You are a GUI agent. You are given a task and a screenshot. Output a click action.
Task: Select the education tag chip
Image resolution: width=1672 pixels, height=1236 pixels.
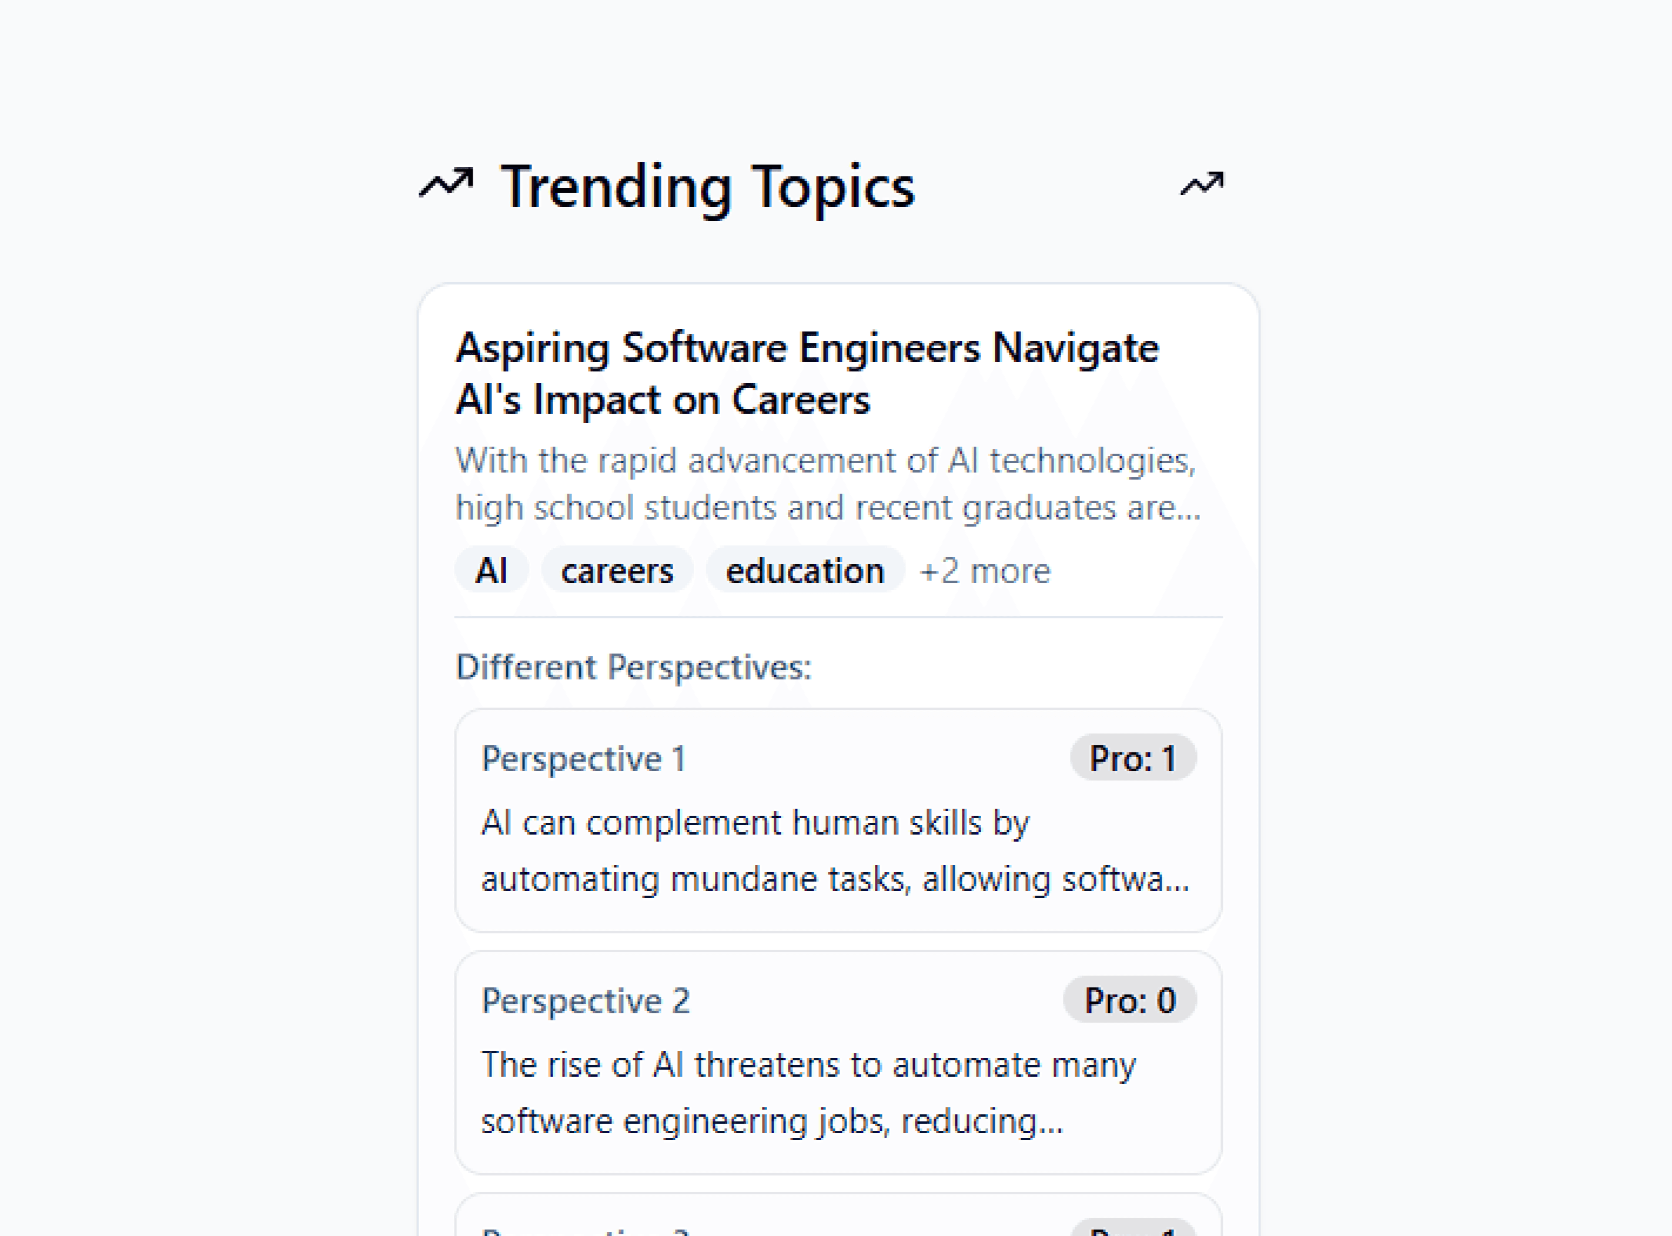[805, 571]
